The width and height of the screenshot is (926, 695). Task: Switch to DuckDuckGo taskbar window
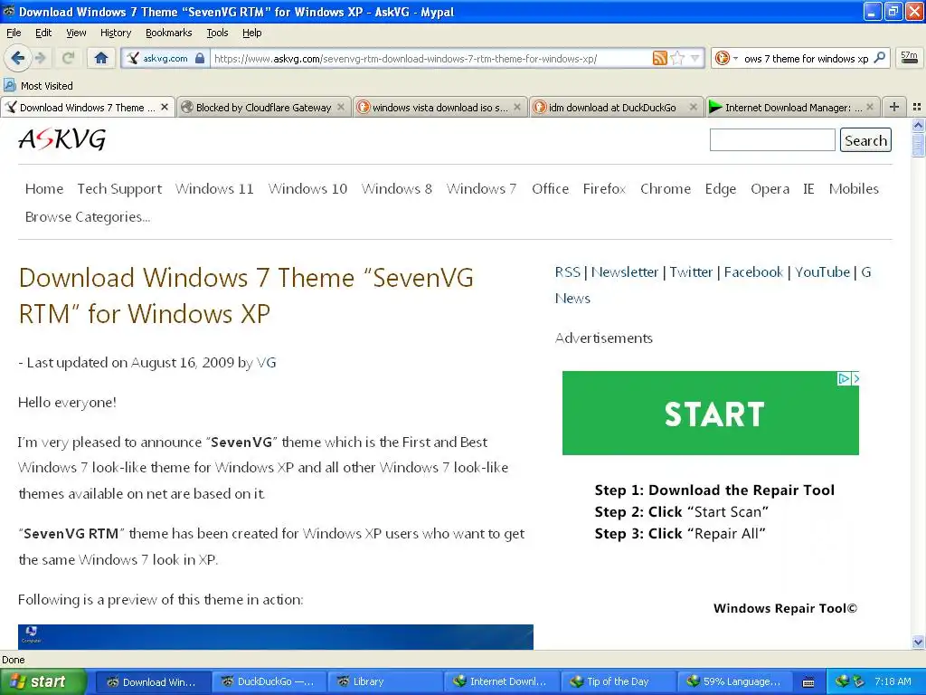point(268,681)
